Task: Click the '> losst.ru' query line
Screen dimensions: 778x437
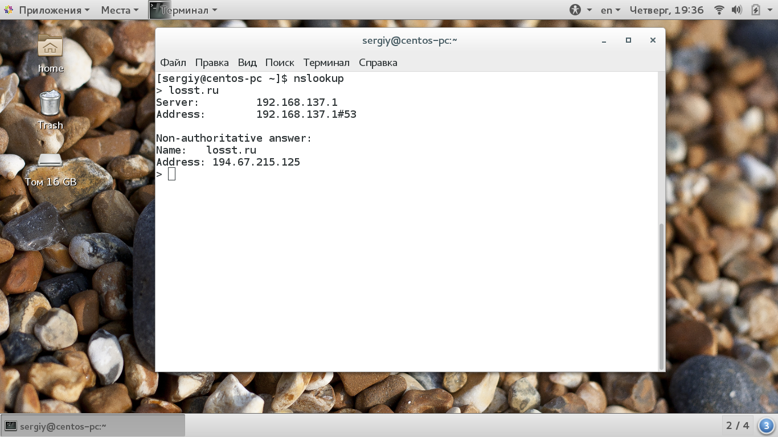Action: coord(187,90)
